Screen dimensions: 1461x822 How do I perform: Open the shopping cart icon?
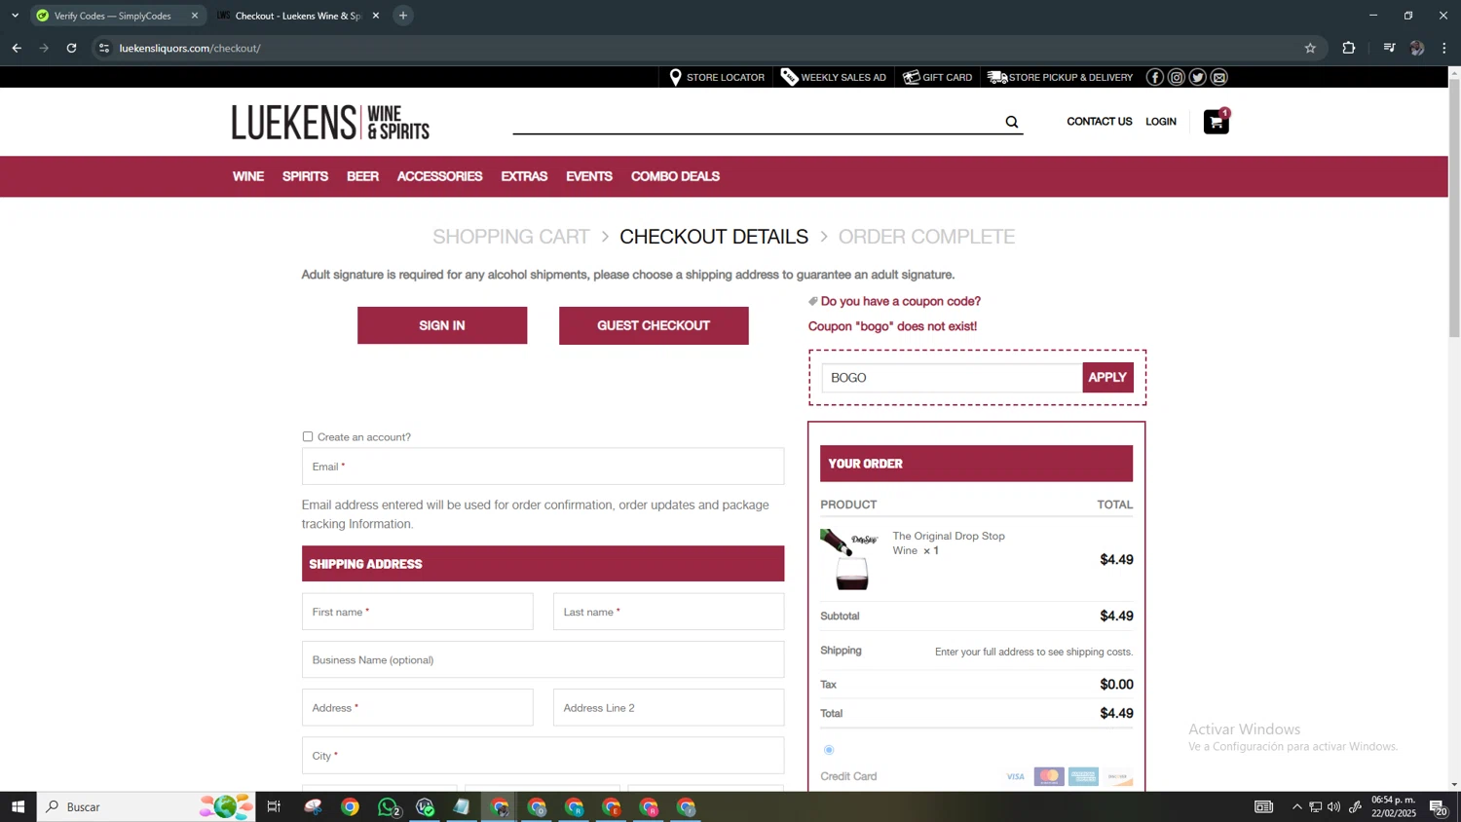click(x=1216, y=122)
